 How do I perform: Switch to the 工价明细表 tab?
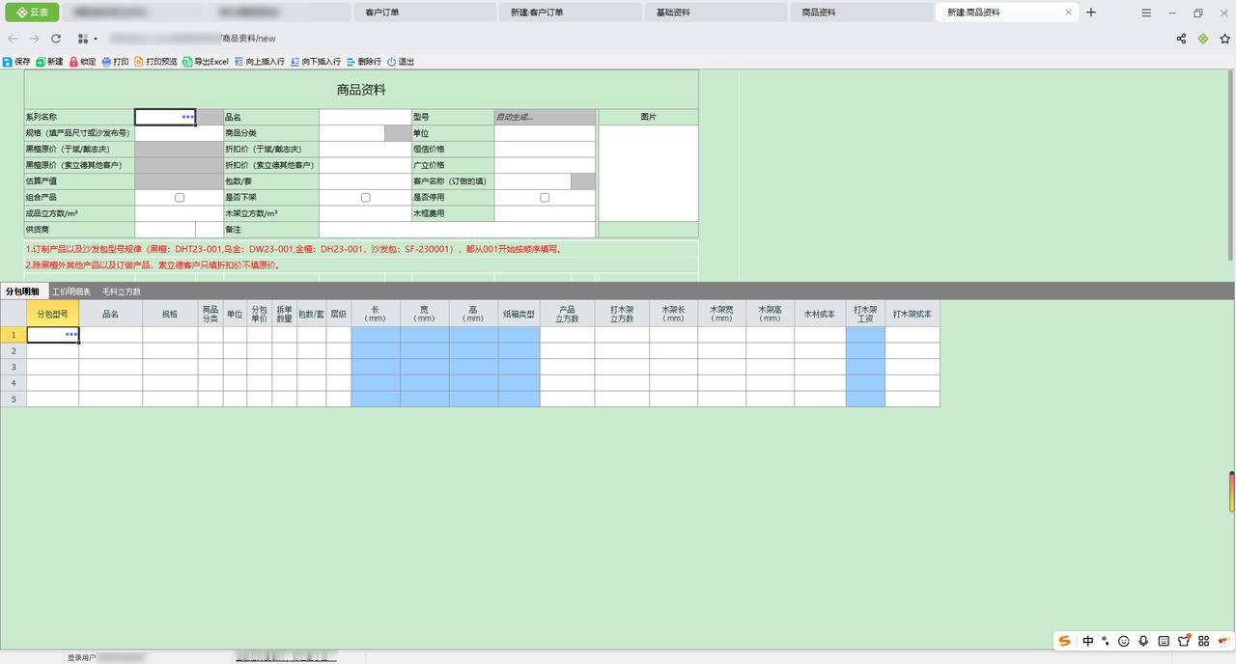71,291
